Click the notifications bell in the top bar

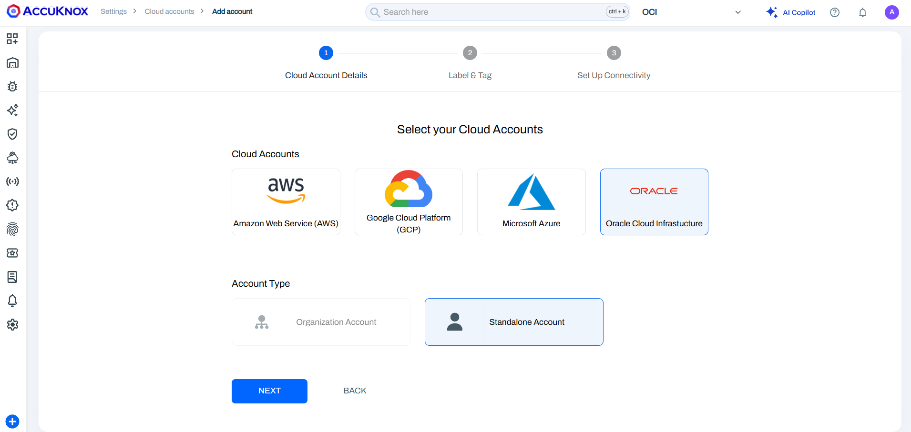(x=862, y=12)
